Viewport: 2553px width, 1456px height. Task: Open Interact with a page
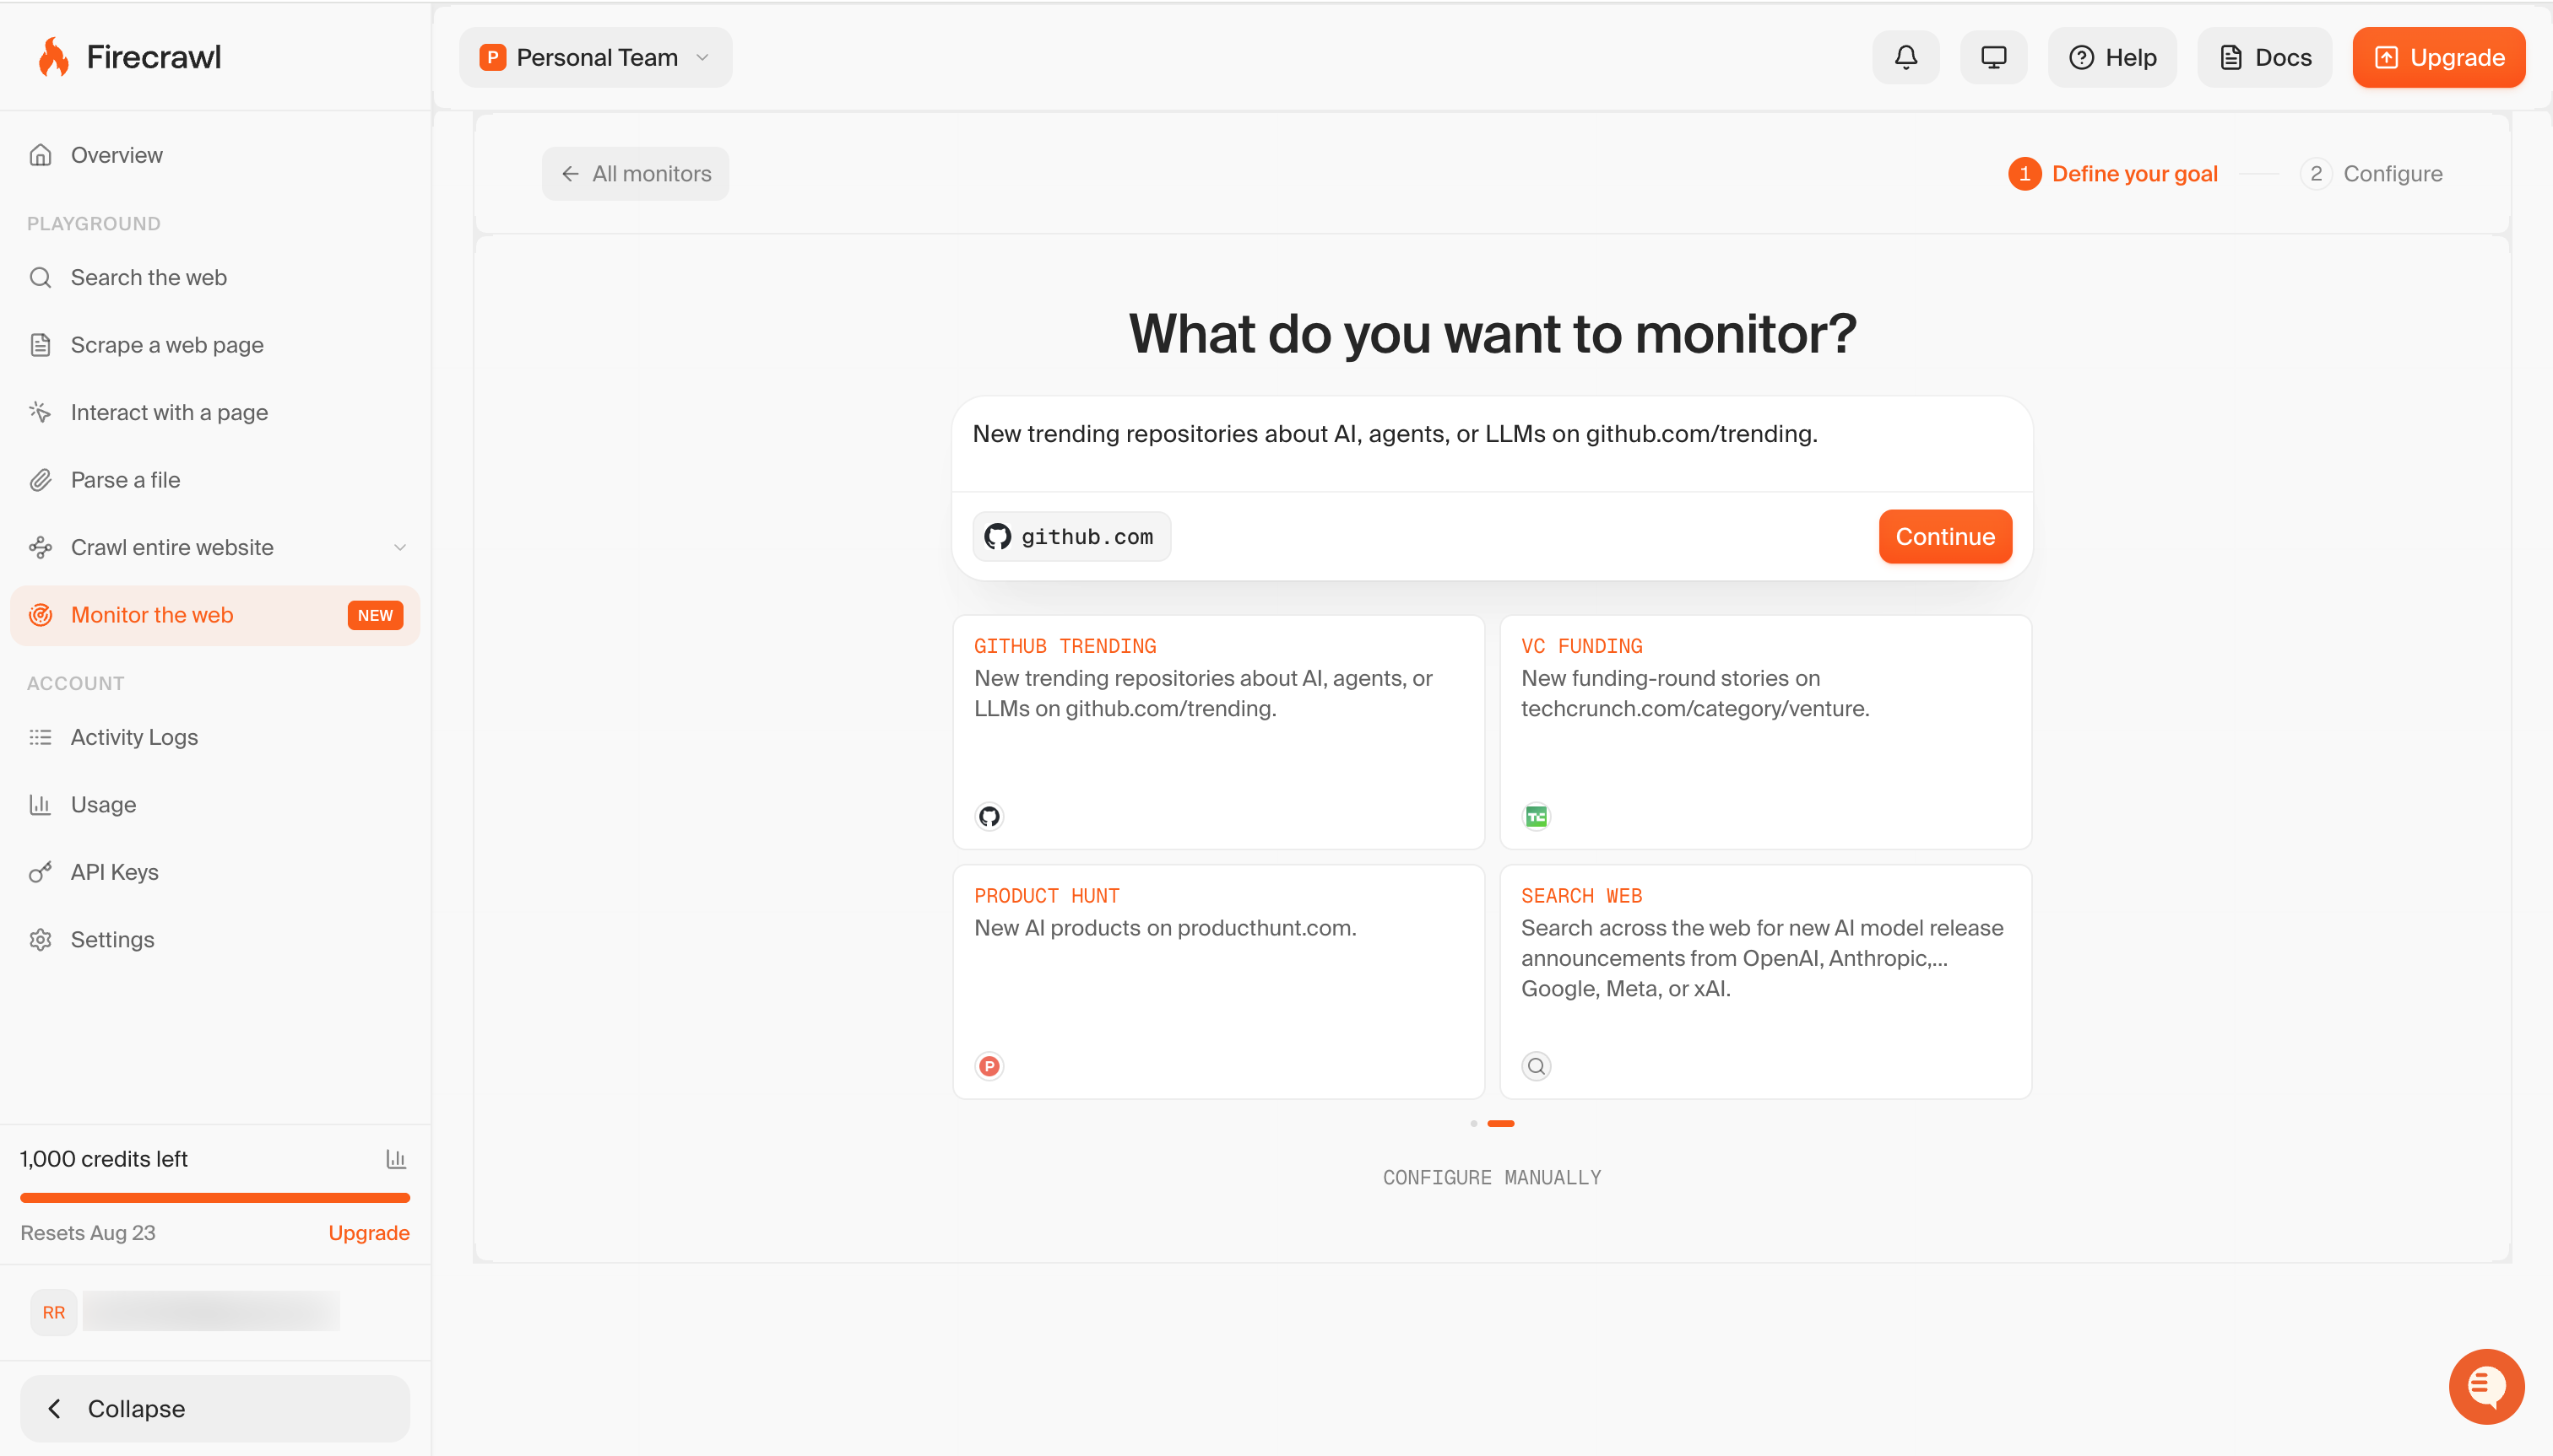[215, 412]
